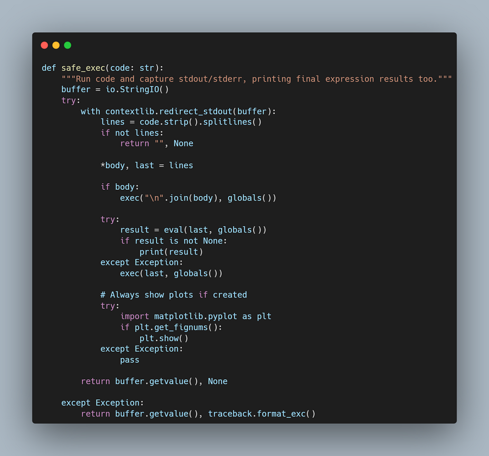Click code.strip().splitlines() expression

201,122
